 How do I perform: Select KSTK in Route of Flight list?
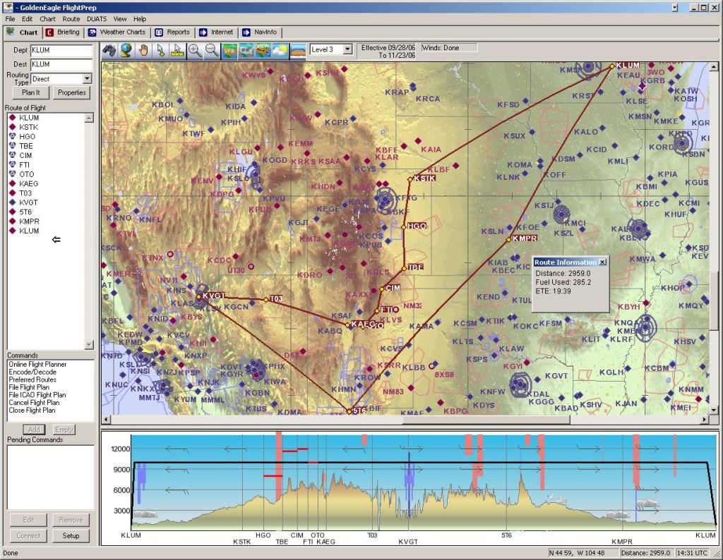point(28,127)
